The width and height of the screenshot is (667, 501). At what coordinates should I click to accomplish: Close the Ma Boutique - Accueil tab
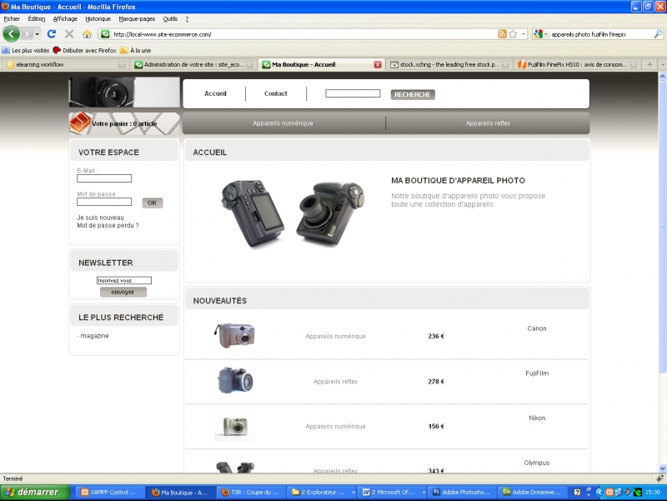pyautogui.click(x=378, y=65)
